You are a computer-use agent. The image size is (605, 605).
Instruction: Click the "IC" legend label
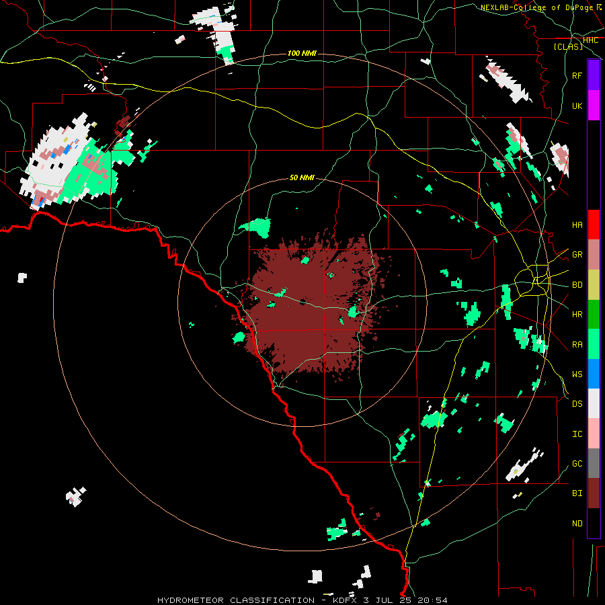(x=577, y=434)
